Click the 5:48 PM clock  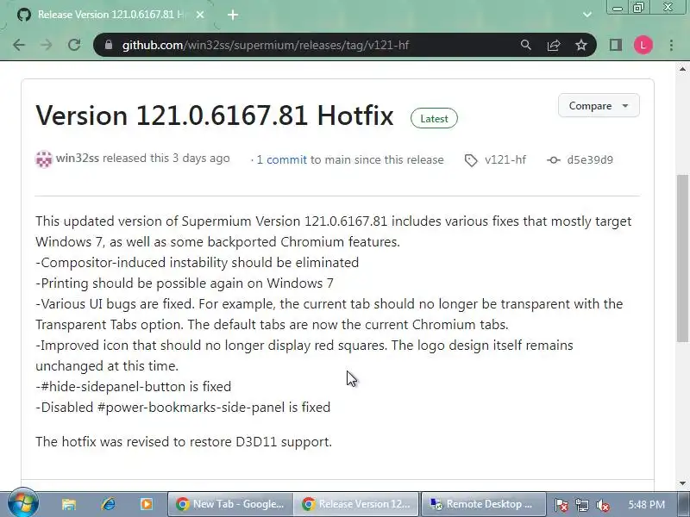point(646,504)
